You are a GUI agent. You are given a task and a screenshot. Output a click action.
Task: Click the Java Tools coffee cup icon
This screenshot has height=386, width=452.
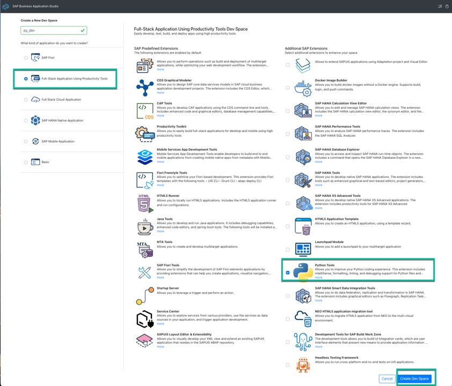pos(144,227)
